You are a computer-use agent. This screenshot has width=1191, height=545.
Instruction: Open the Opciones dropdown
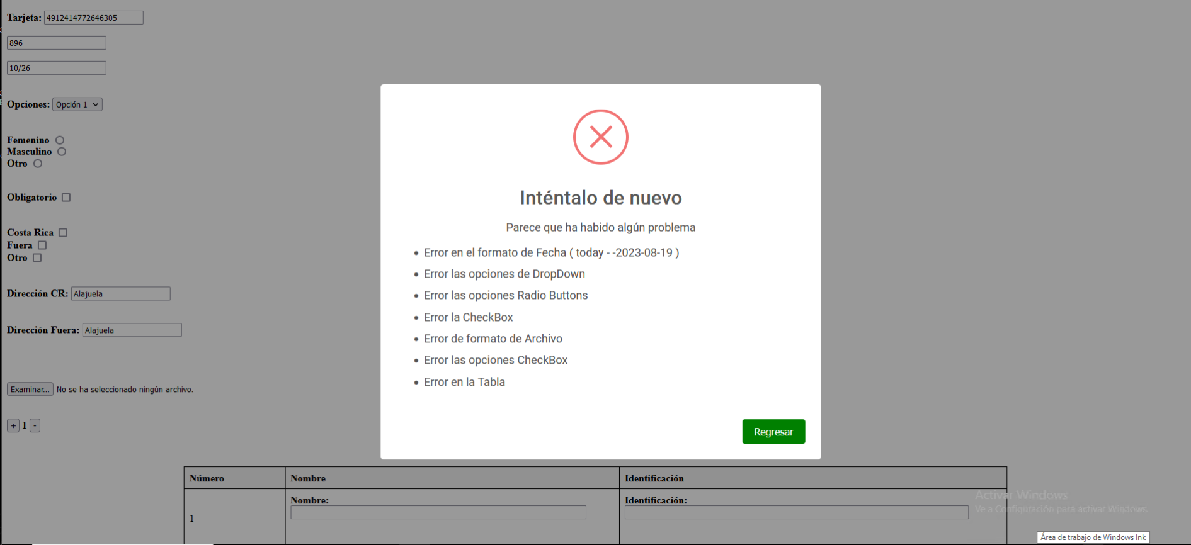(x=77, y=104)
